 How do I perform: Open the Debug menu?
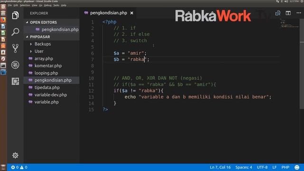pyautogui.click(x=47, y=5)
